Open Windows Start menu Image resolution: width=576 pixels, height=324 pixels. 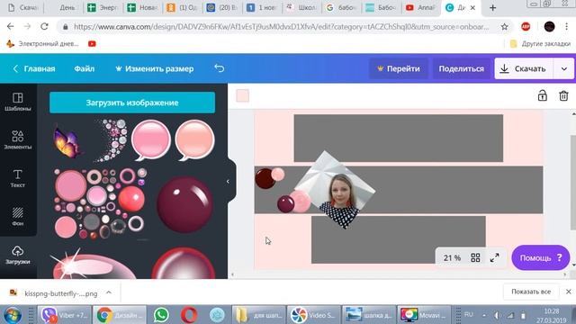13,315
